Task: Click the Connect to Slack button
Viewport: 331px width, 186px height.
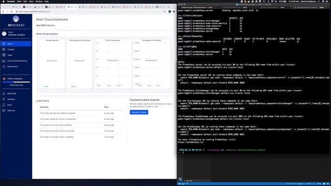Action: click(x=139, y=112)
